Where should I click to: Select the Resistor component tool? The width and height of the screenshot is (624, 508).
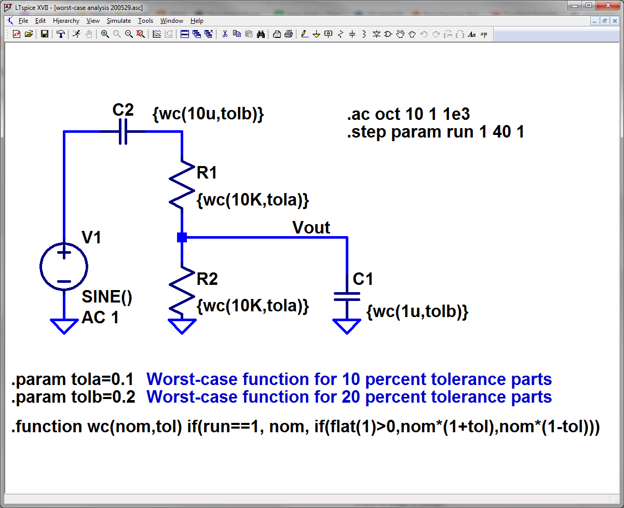click(341, 34)
